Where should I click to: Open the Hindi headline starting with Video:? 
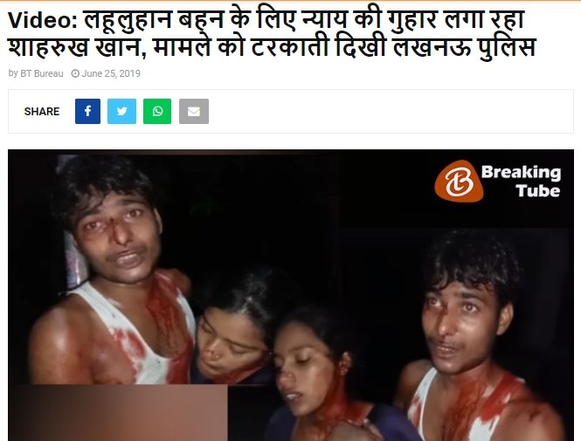tap(272, 33)
